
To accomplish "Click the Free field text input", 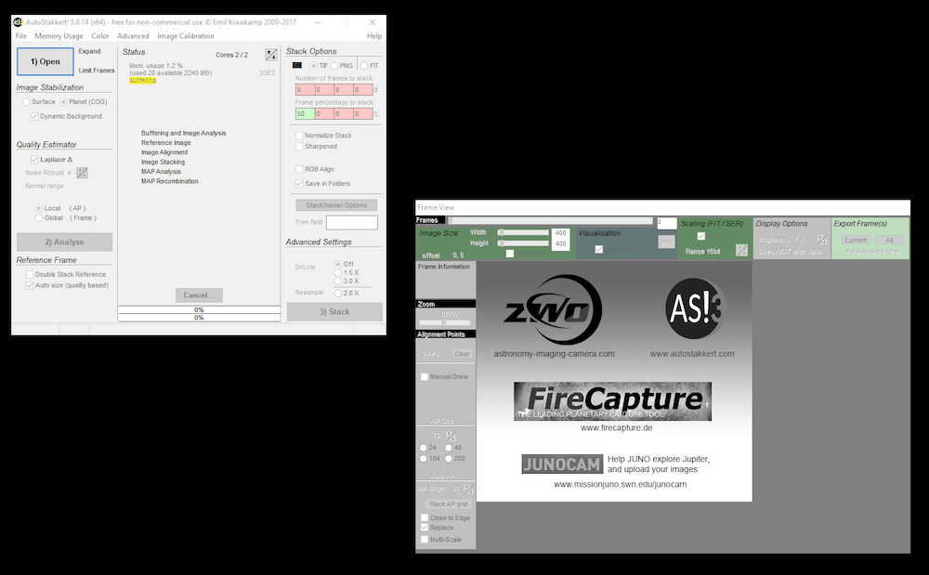I will [352, 223].
